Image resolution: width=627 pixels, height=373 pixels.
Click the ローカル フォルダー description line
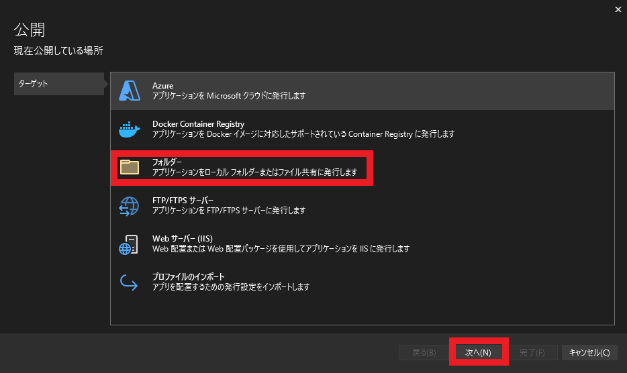coord(254,172)
